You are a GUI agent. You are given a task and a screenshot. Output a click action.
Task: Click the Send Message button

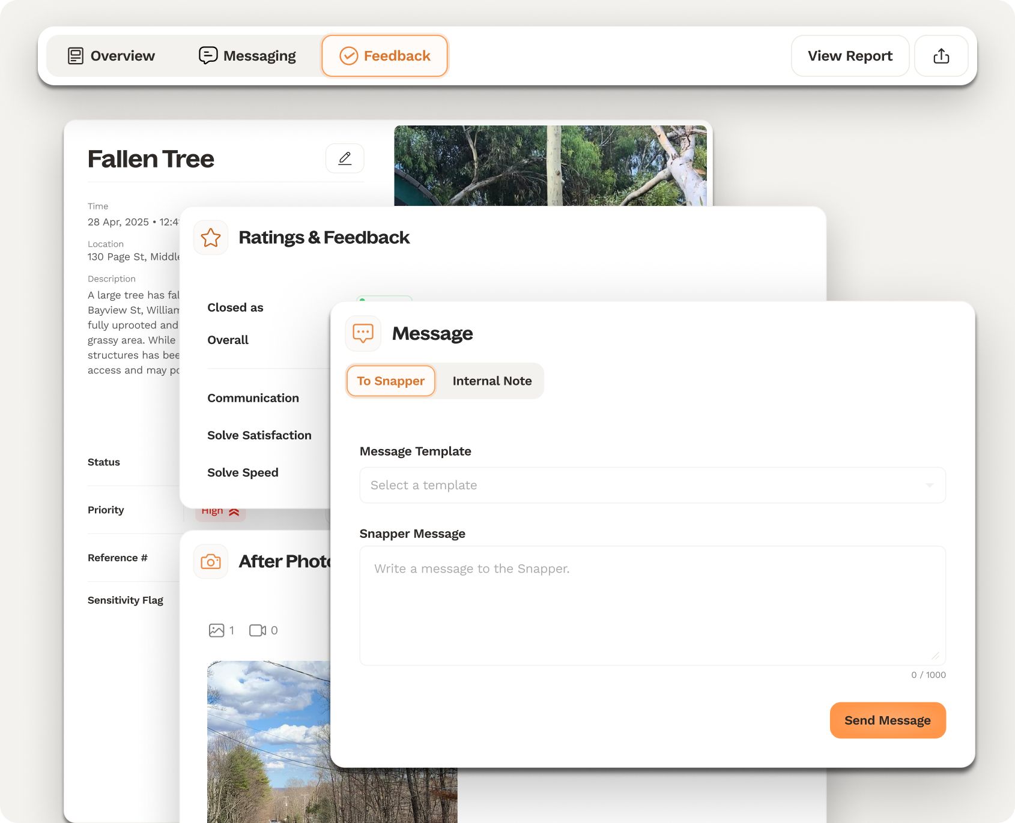click(x=888, y=720)
